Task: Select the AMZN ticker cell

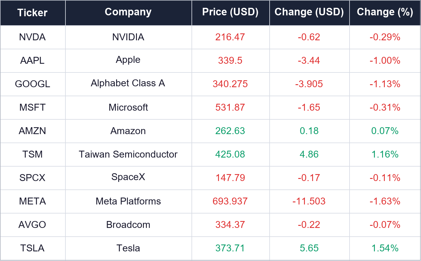Action: pos(33,131)
